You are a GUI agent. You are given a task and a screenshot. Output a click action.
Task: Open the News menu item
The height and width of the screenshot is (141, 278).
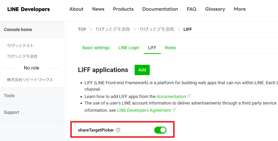(98, 9)
